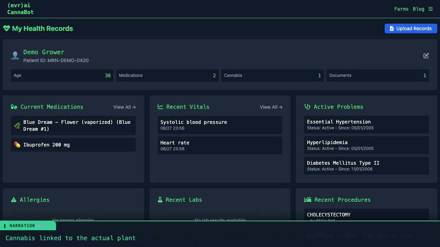Click the cannabis leaf icon by Blue Dream
Screen dimensions: 440x247
pos(17,126)
